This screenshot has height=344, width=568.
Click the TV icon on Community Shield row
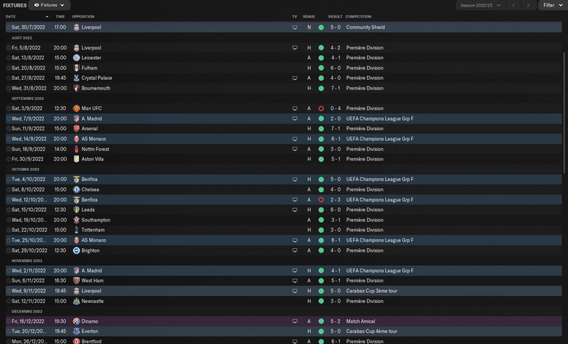pyautogui.click(x=295, y=27)
